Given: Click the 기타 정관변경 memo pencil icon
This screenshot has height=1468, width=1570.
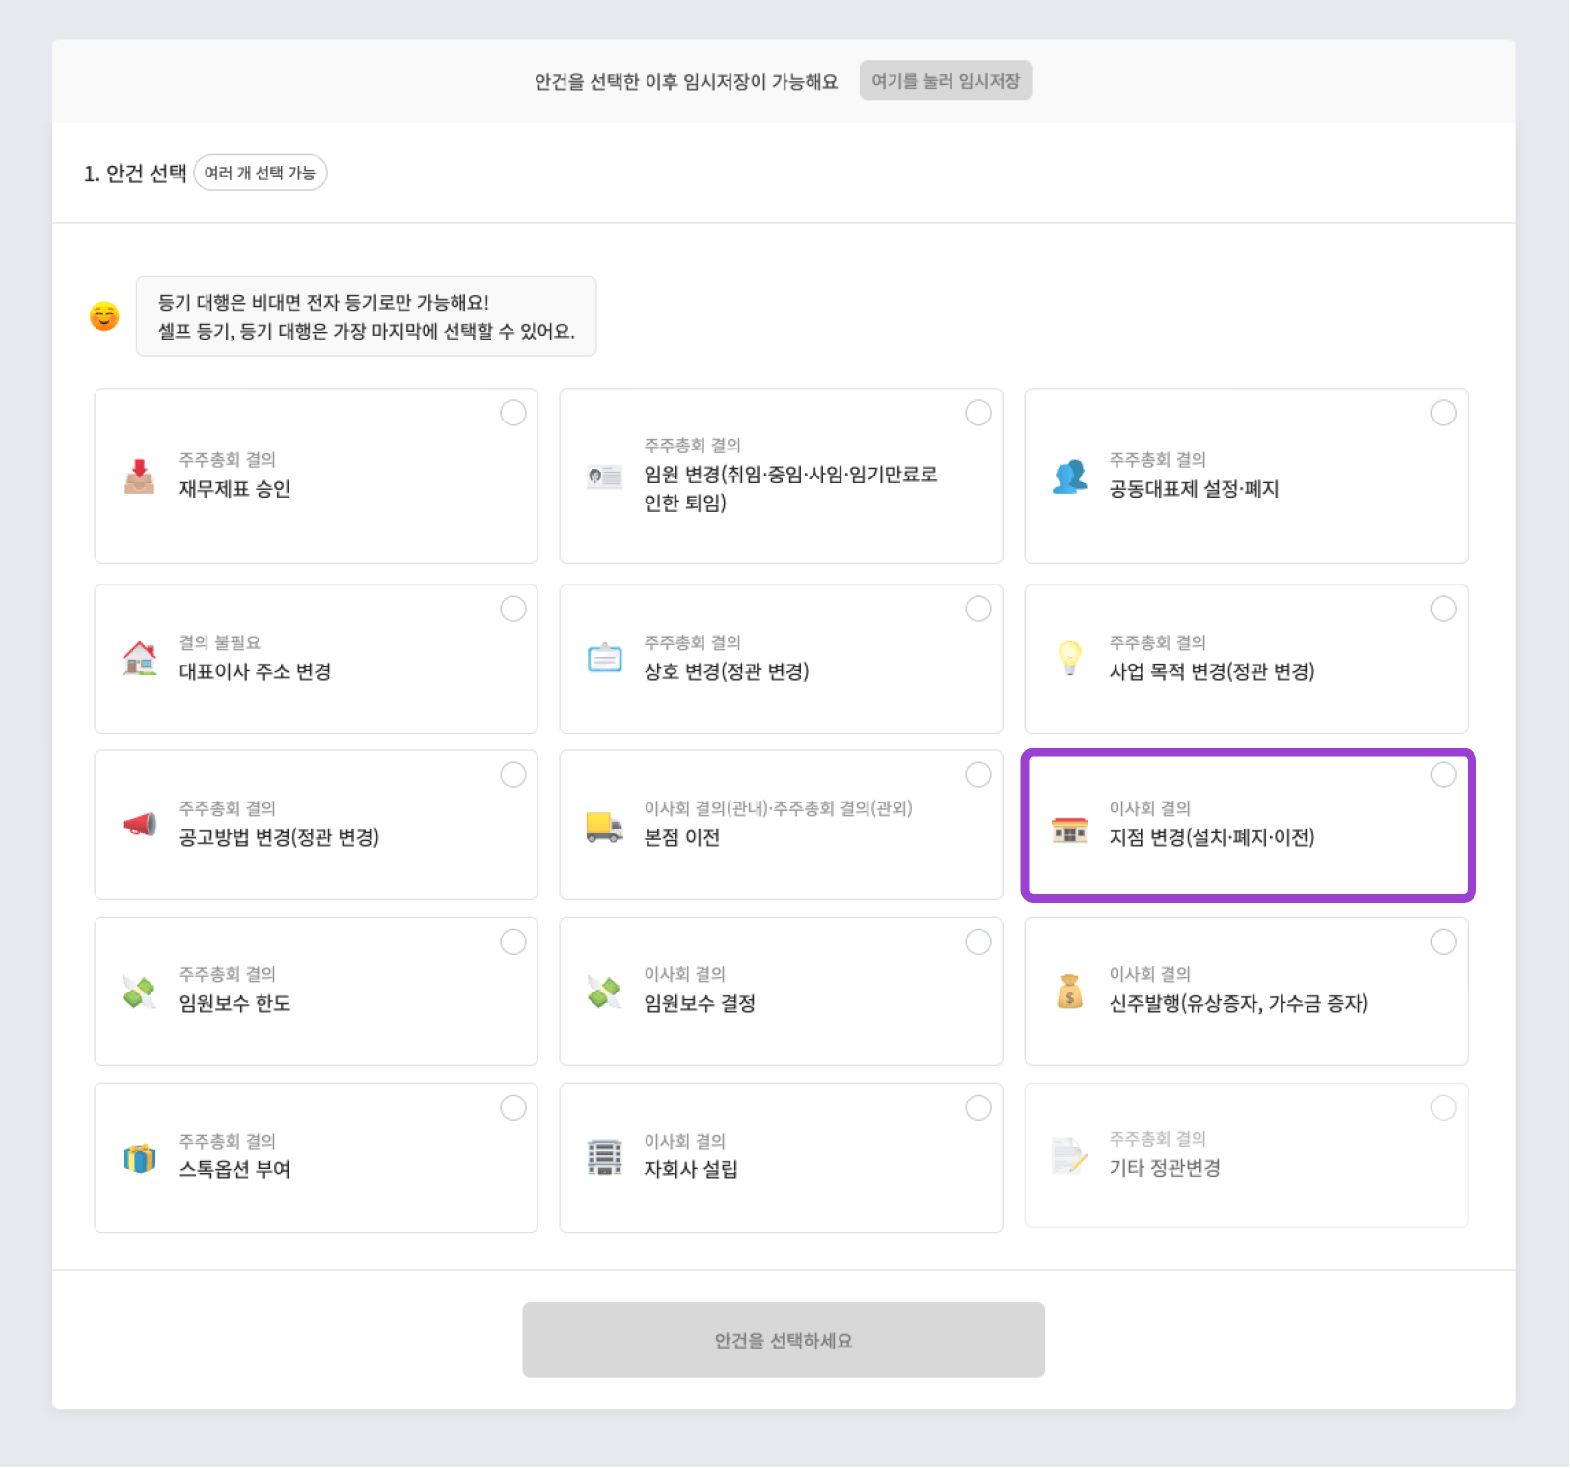Looking at the screenshot, I should (1070, 1155).
